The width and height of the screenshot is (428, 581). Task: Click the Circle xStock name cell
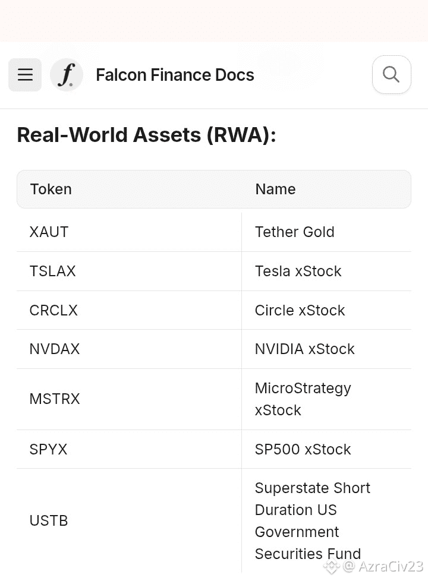300,310
